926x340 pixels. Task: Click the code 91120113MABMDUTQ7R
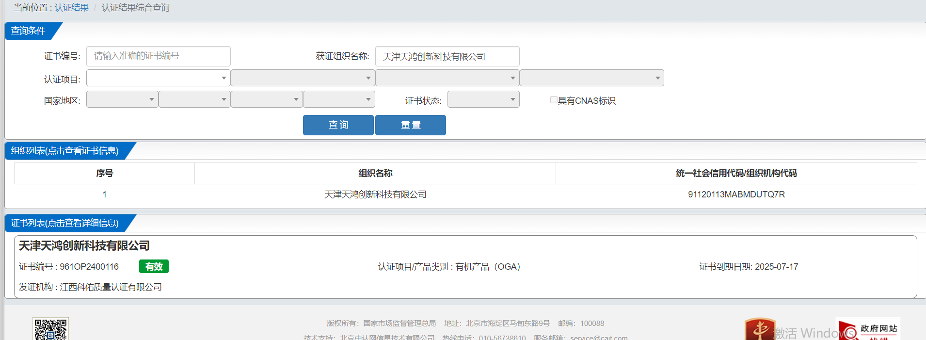click(736, 194)
